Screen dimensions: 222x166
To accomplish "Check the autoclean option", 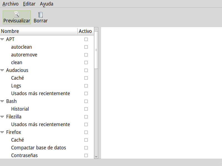I will pyautogui.click(x=86, y=47).
